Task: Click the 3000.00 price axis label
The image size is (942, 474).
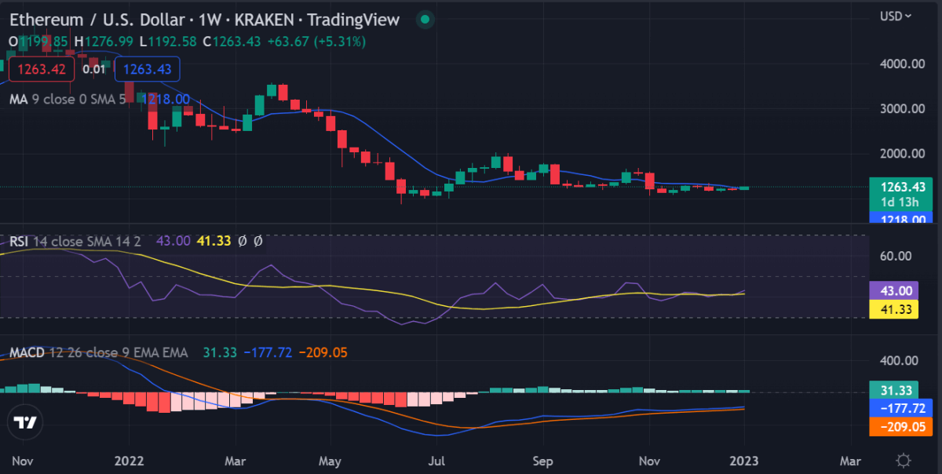Action: pos(900,109)
